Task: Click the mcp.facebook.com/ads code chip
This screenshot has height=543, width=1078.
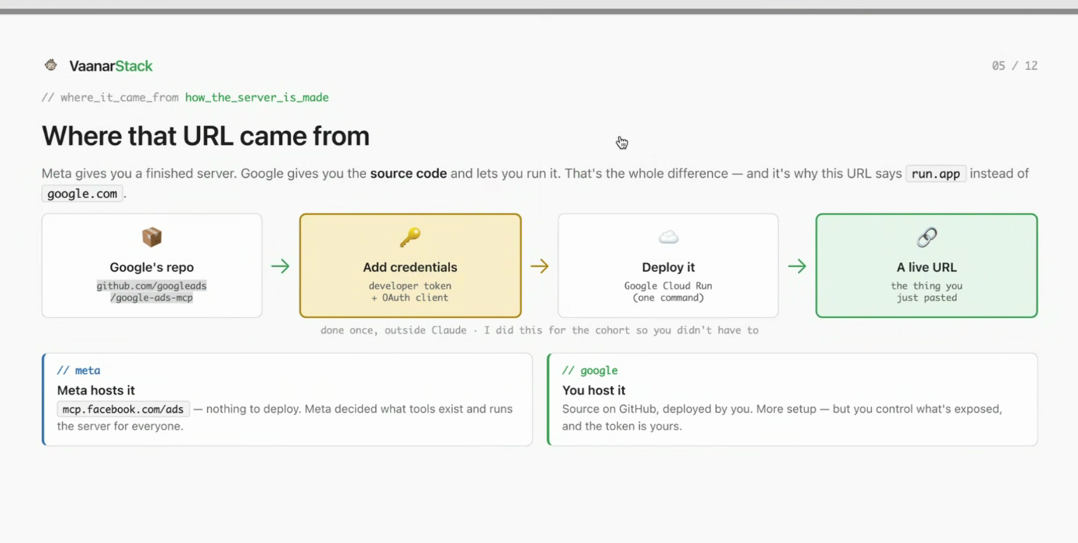Action: pos(123,410)
